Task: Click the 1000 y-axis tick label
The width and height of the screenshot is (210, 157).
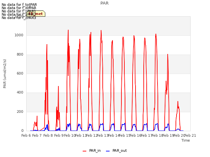Action: pyautogui.click(x=19, y=35)
